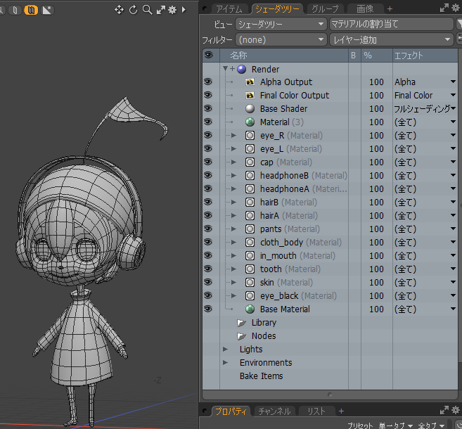
Task: Maximize the 3D viewport with the expand icon
Action: tap(160, 10)
